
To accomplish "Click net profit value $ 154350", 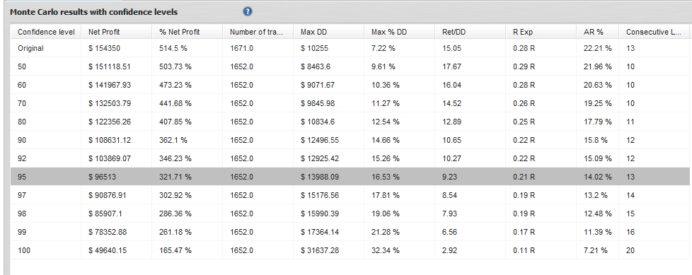I will [104, 49].
